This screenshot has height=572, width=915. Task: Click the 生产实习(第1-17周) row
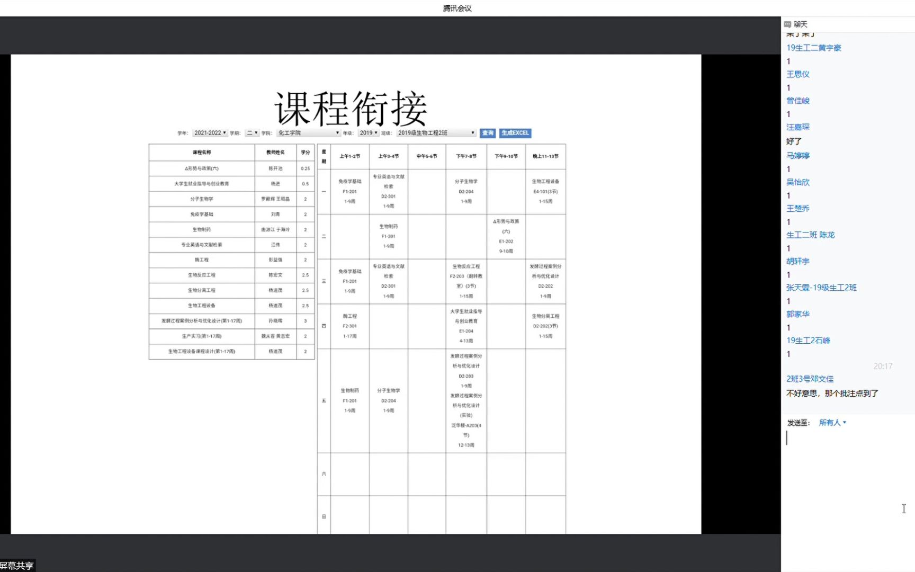click(231, 336)
